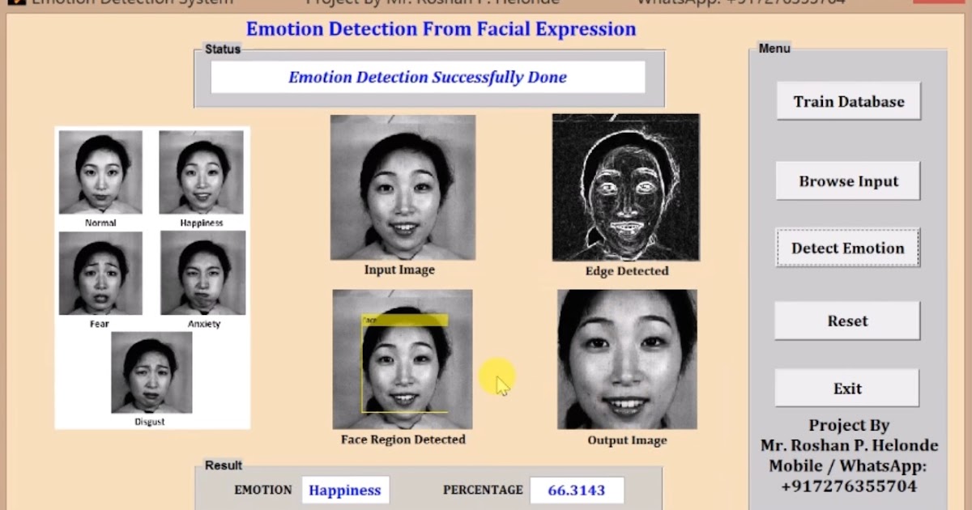
Task: Click the EMOTION result field showing Happiness
Action: click(x=346, y=490)
